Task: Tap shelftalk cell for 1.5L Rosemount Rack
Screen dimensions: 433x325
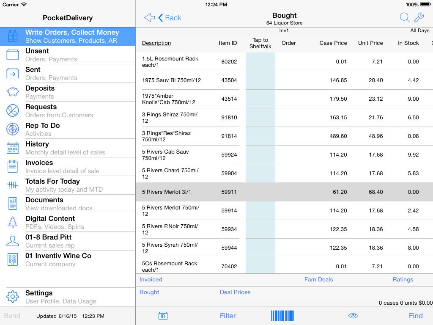Action: 260,62
